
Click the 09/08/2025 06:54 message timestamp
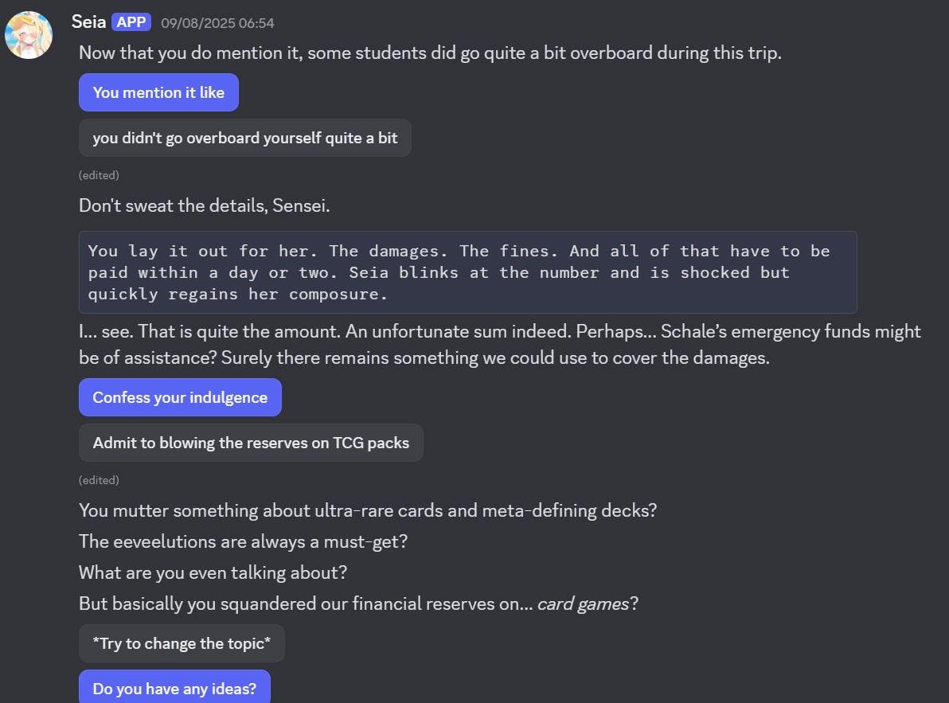[x=217, y=23]
